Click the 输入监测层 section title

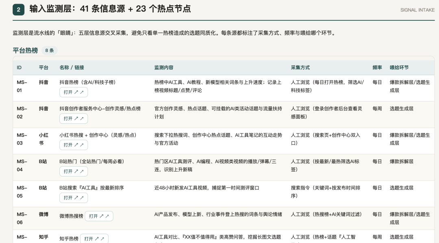(110, 9)
